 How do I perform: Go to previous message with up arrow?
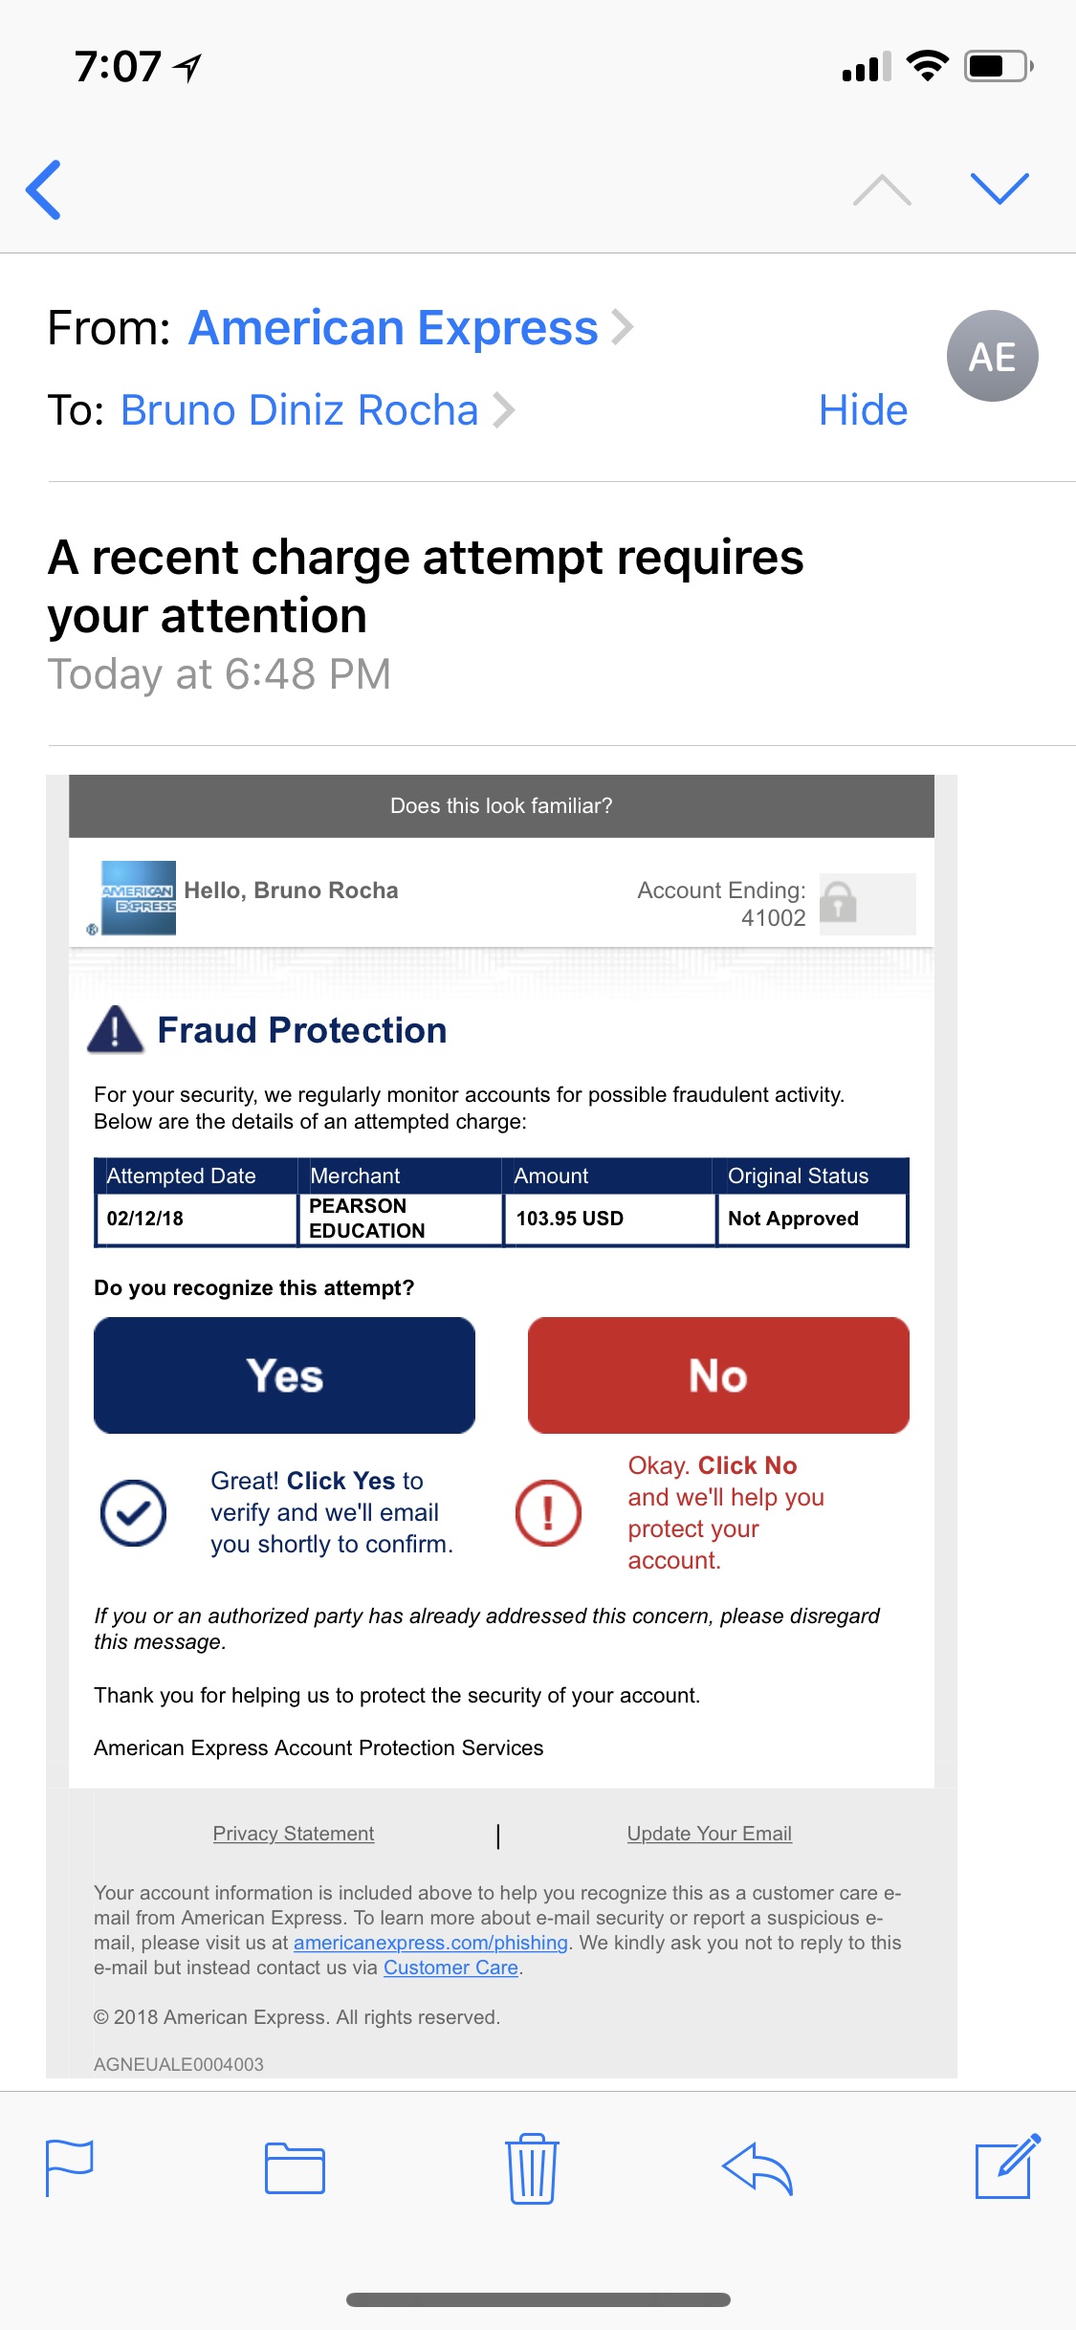(881, 190)
